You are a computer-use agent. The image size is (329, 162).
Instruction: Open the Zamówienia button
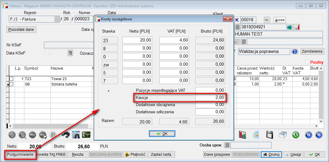point(312,51)
